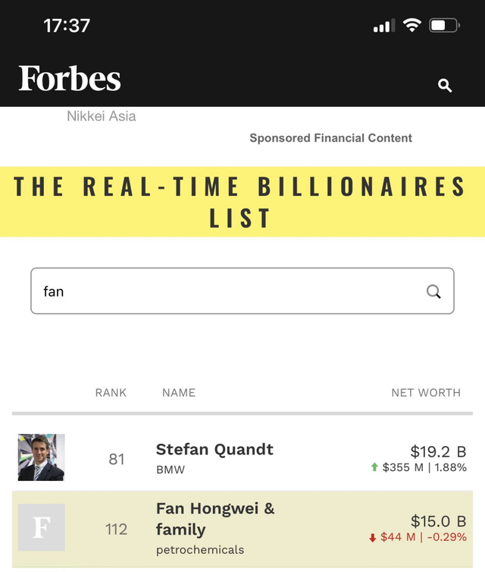Click the Real-Time Billionaires List banner
This screenshot has width=485, height=572.
tap(242, 202)
